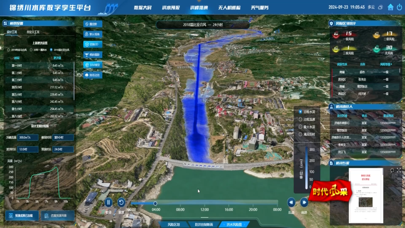Image resolution: width=405 pixels, height=228 pixels.
Task: Expand the 风险区划统计 panel arrow
Action: coord(399,23)
